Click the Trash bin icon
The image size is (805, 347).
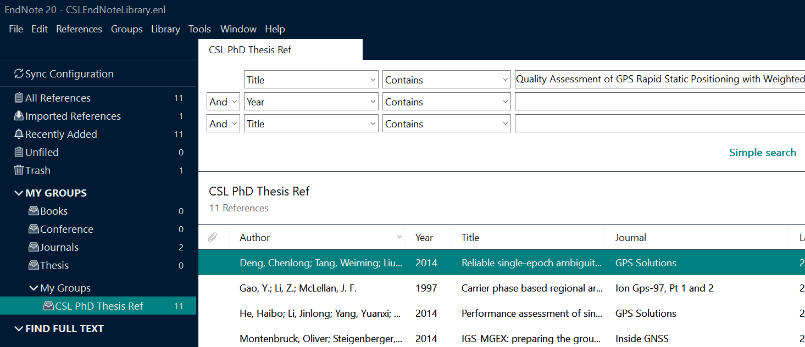[x=19, y=170]
